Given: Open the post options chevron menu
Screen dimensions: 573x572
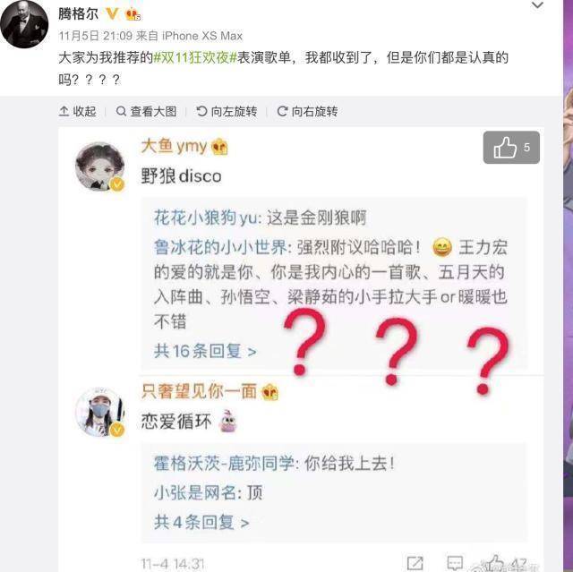Looking at the screenshot, I should tap(537, 5).
